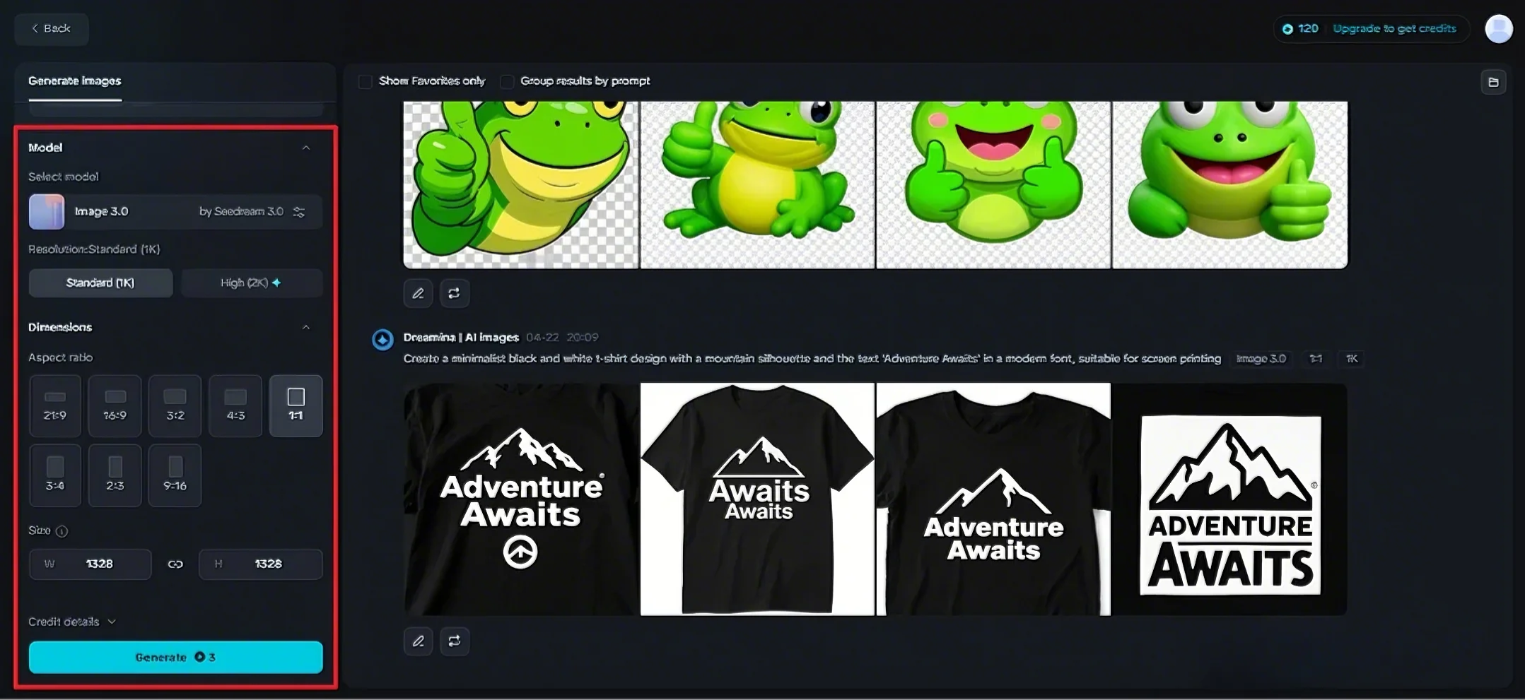Open model settings via sliders icon beside Seedream 3.0
The width and height of the screenshot is (1525, 700).
tap(299, 211)
